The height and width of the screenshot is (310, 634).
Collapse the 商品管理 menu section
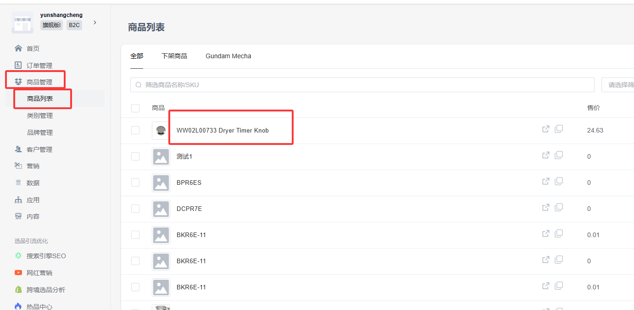pos(39,82)
